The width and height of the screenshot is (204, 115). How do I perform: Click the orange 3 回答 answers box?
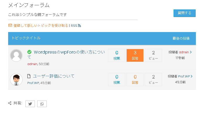[135, 55]
